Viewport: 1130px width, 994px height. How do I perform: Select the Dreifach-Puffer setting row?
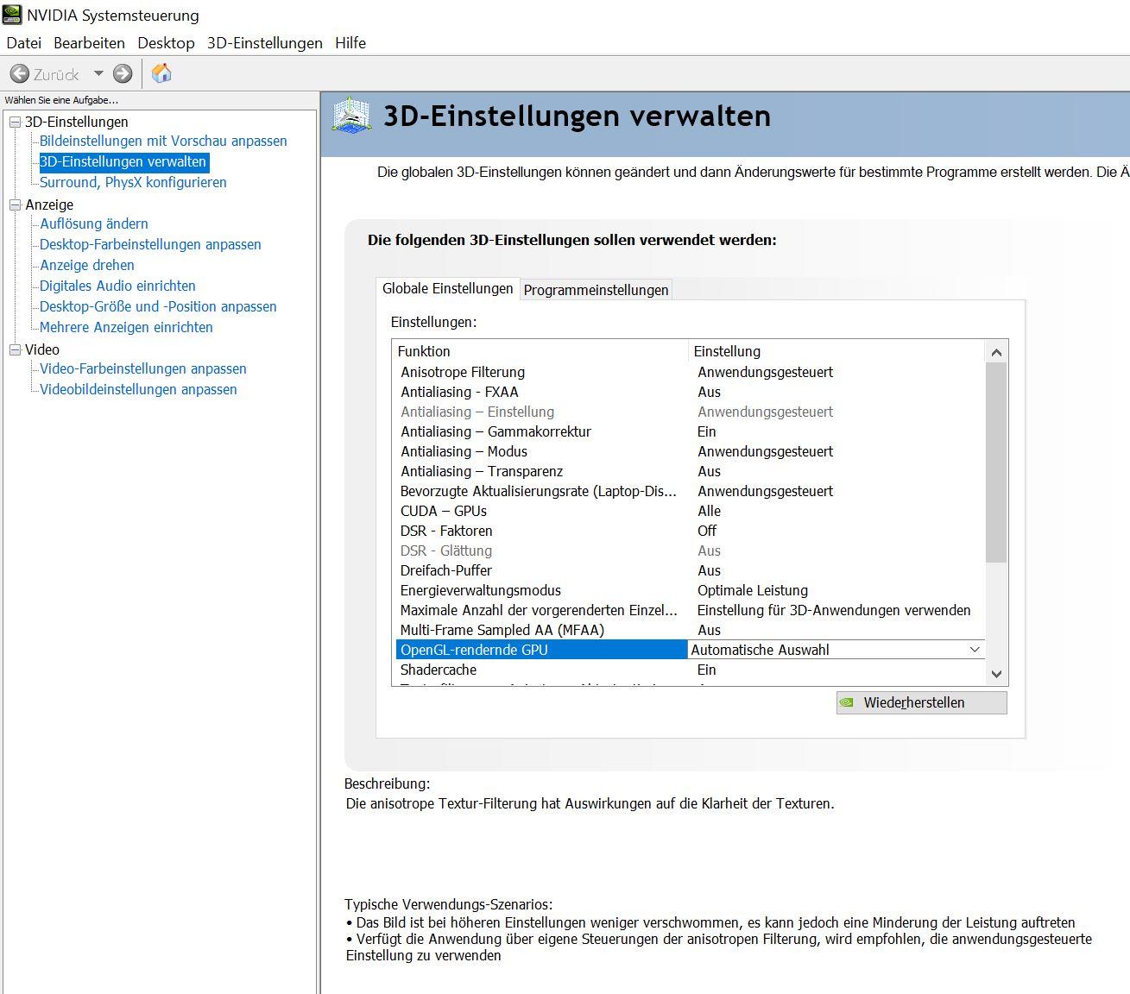[446, 570]
